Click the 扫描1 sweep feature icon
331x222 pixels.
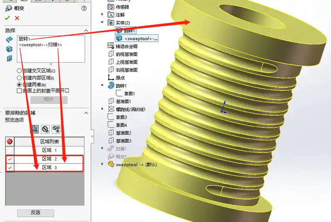(111, 149)
